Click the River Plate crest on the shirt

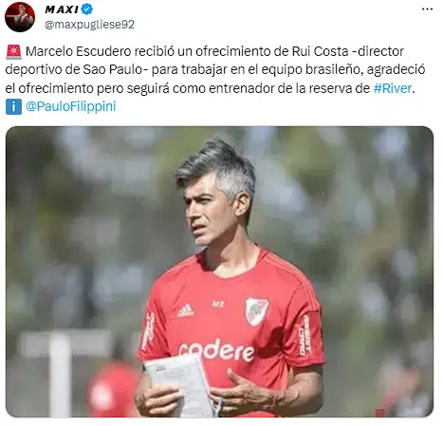point(257,311)
